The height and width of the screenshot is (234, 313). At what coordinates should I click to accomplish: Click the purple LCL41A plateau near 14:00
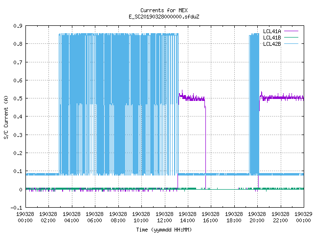coord(192,98)
